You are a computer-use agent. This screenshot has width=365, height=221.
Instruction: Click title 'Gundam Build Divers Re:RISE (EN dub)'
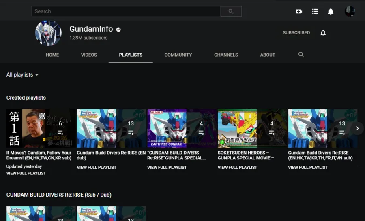point(111,155)
